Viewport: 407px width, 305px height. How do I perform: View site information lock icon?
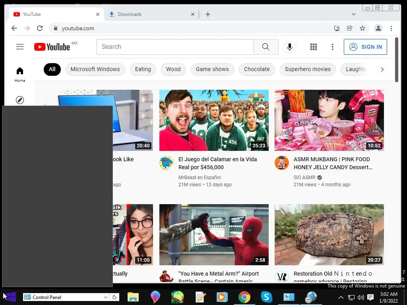point(55,28)
